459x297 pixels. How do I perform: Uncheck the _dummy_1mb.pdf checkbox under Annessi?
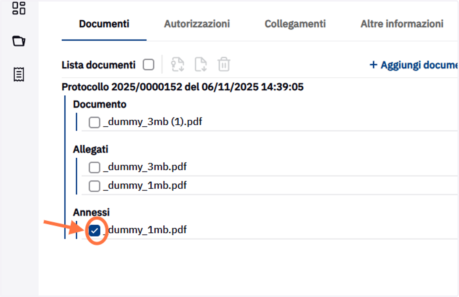pyautogui.click(x=94, y=230)
